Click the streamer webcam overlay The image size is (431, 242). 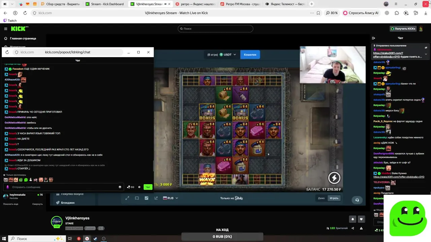coord(332,65)
